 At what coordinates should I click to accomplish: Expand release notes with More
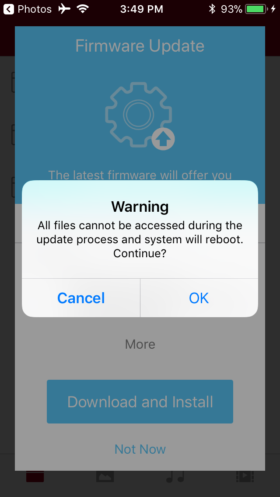(140, 344)
